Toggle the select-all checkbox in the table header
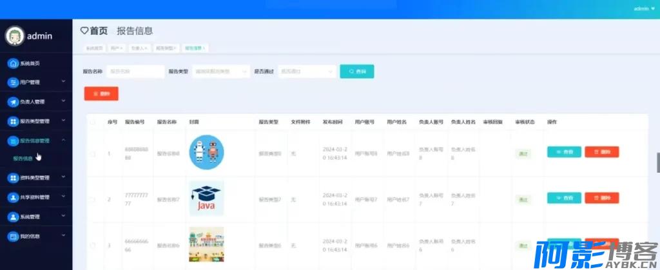 point(93,122)
